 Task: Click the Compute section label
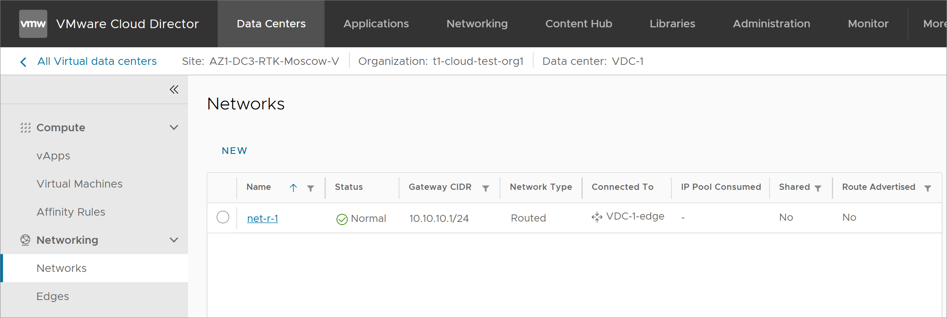tap(61, 128)
